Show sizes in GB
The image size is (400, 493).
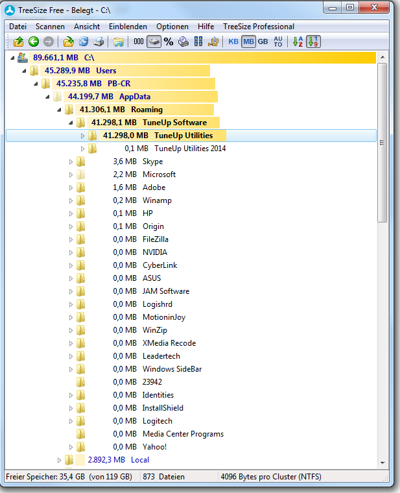pos(263,42)
